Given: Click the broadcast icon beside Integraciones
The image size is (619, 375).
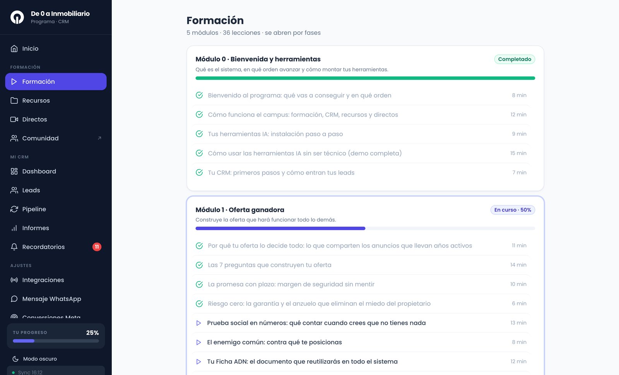Looking at the screenshot, I should [14, 280].
